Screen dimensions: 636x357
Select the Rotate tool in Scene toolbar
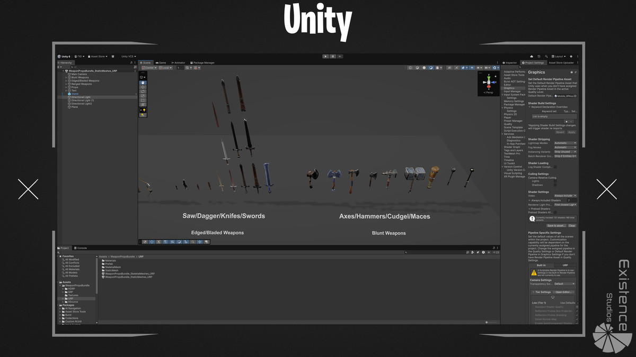pyautogui.click(x=143, y=91)
